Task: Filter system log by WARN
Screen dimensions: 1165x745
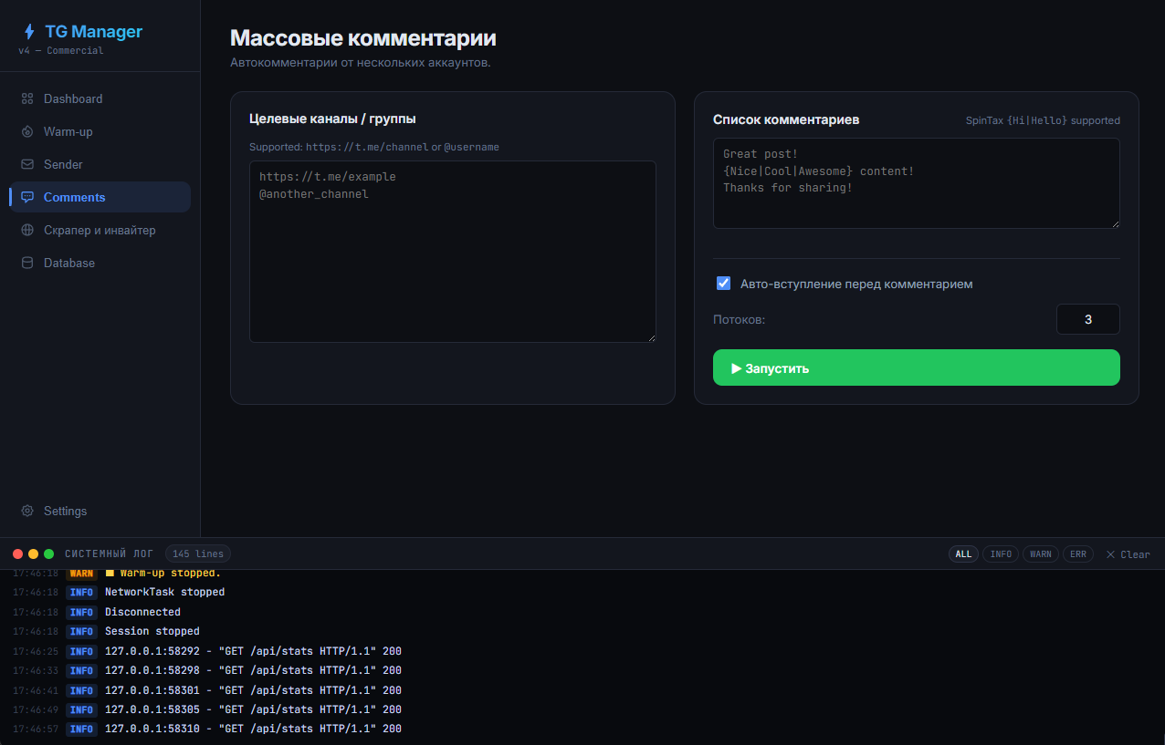Action: pyautogui.click(x=1041, y=554)
